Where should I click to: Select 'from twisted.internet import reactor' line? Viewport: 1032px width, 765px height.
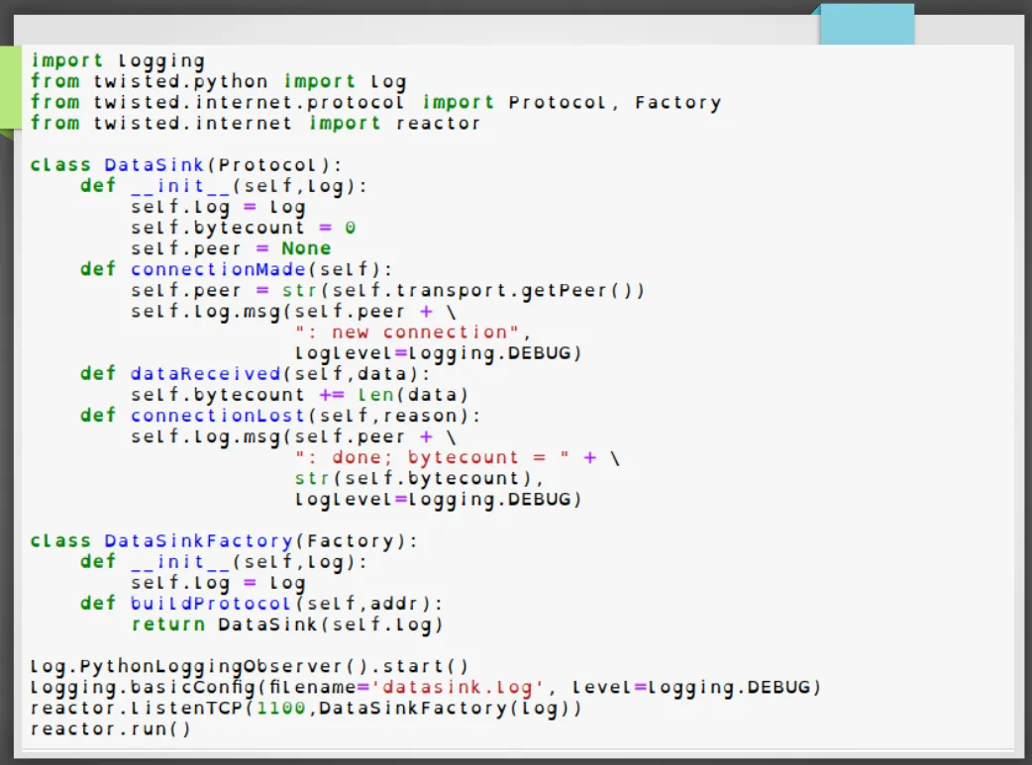256,124
